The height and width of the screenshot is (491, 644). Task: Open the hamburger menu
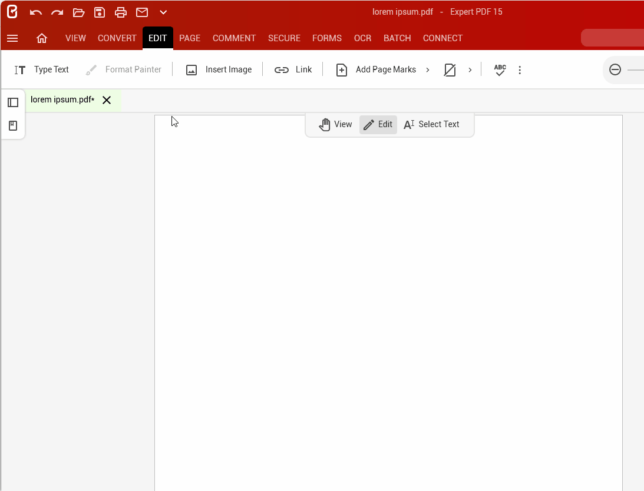(12, 38)
